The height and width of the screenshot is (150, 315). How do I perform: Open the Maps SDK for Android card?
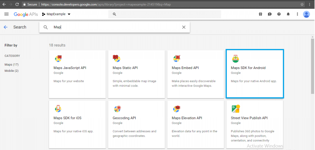(x=255, y=74)
